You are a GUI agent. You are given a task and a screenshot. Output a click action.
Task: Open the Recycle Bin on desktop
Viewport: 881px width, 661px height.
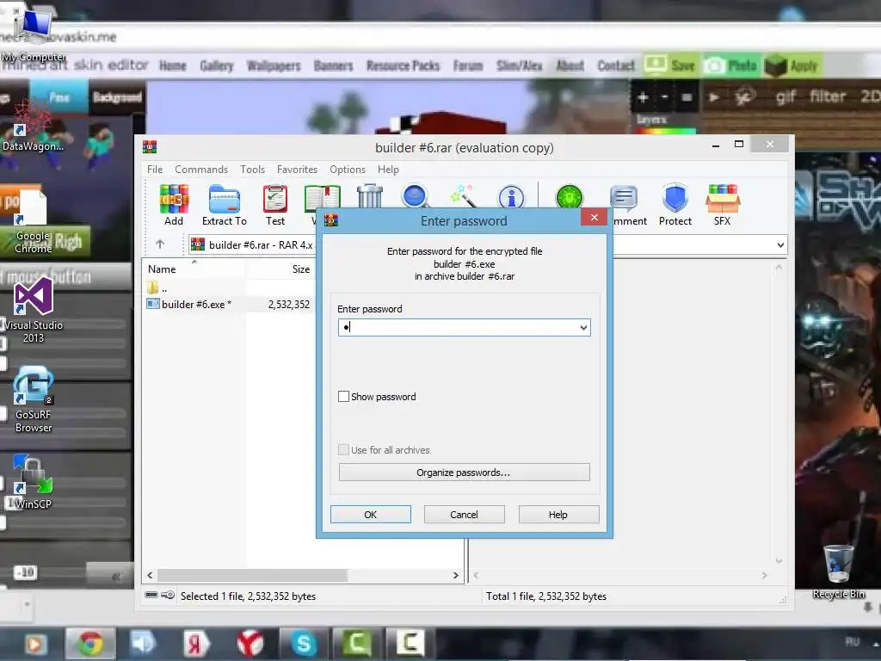click(x=838, y=571)
